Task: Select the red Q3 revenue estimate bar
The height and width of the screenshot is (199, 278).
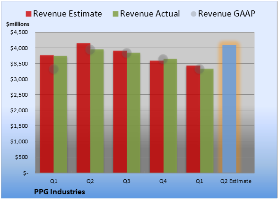Action: pos(120,112)
